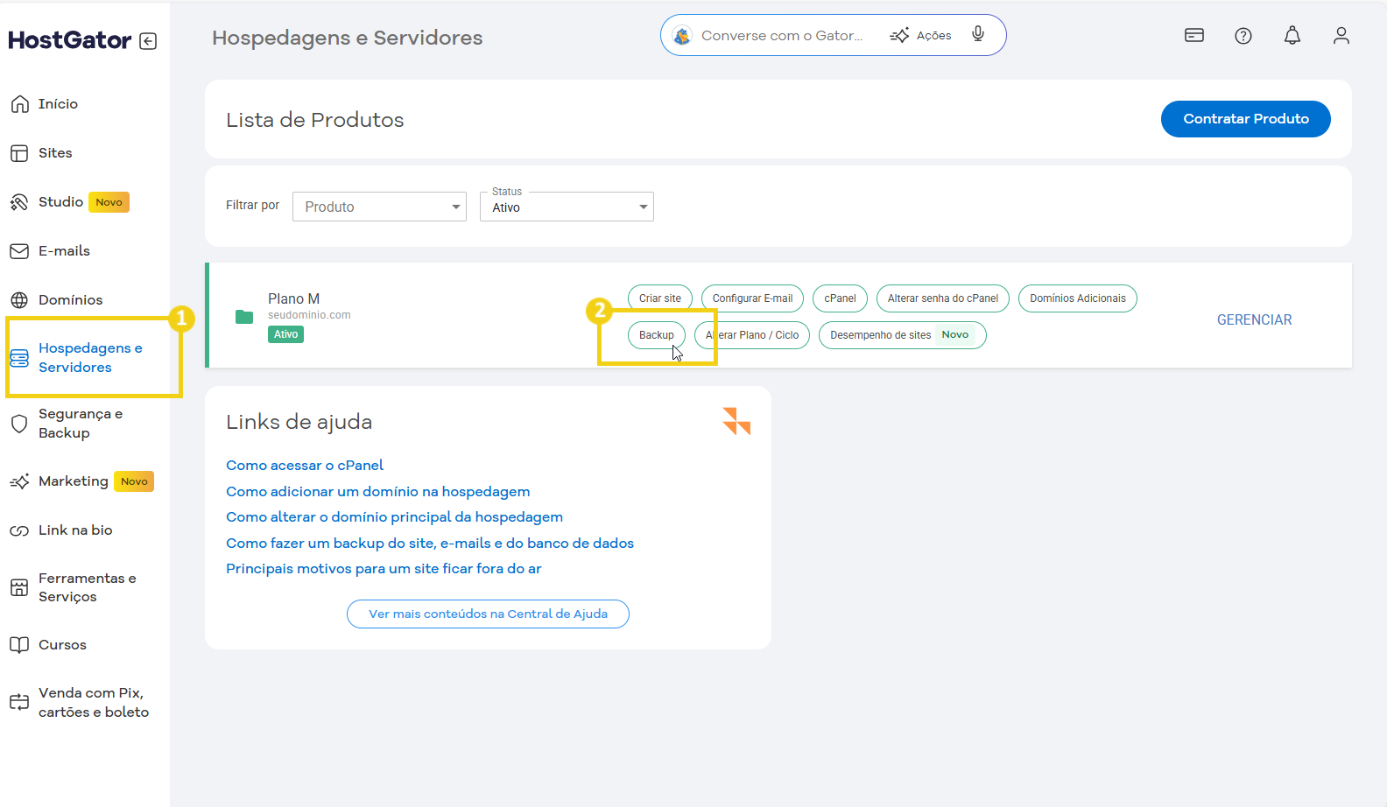1387x807 pixels.
Task: Open Domínios in the sidebar menu
Action: (x=70, y=300)
